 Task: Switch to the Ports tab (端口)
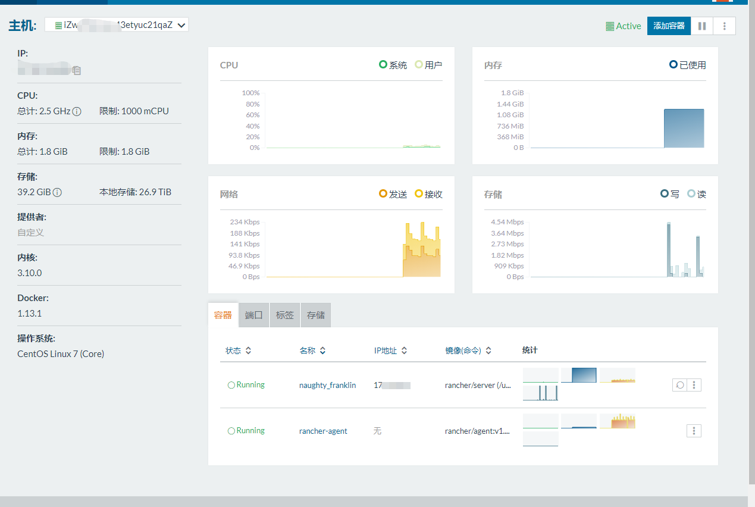(x=254, y=315)
